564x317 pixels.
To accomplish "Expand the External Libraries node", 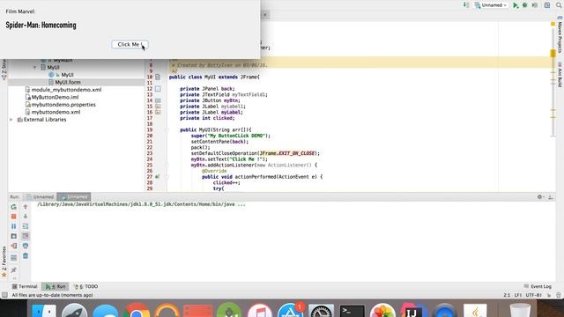I will (11, 120).
